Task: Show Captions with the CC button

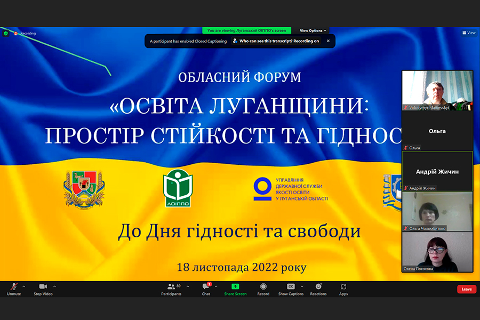Action: click(x=291, y=290)
